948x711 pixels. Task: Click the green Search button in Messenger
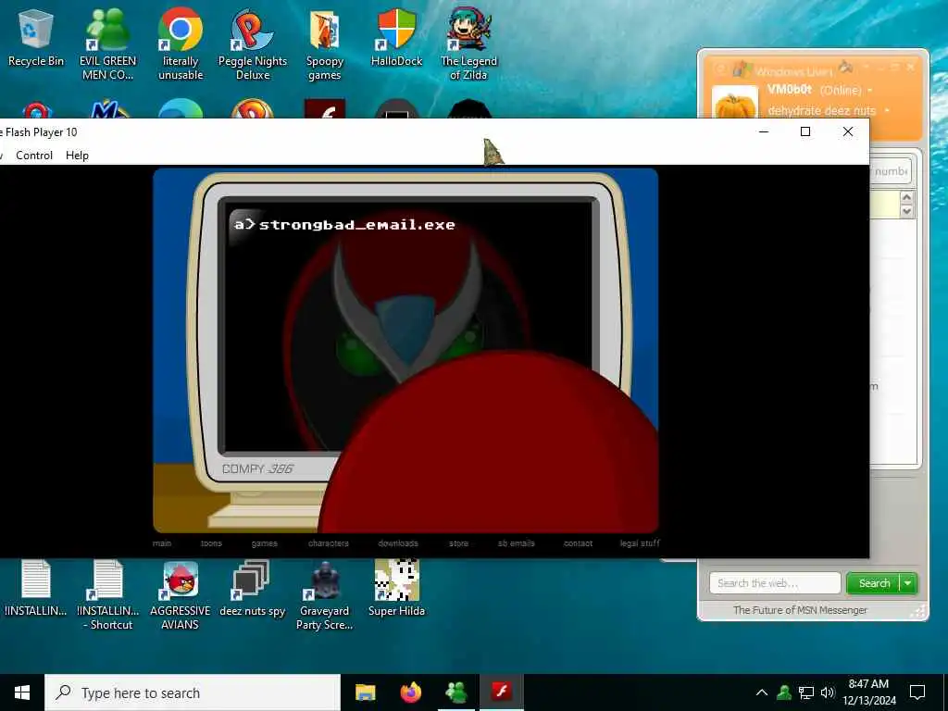874,583
